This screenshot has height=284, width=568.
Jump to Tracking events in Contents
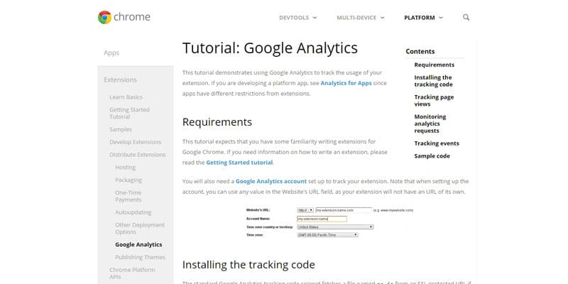coord(437,143)
